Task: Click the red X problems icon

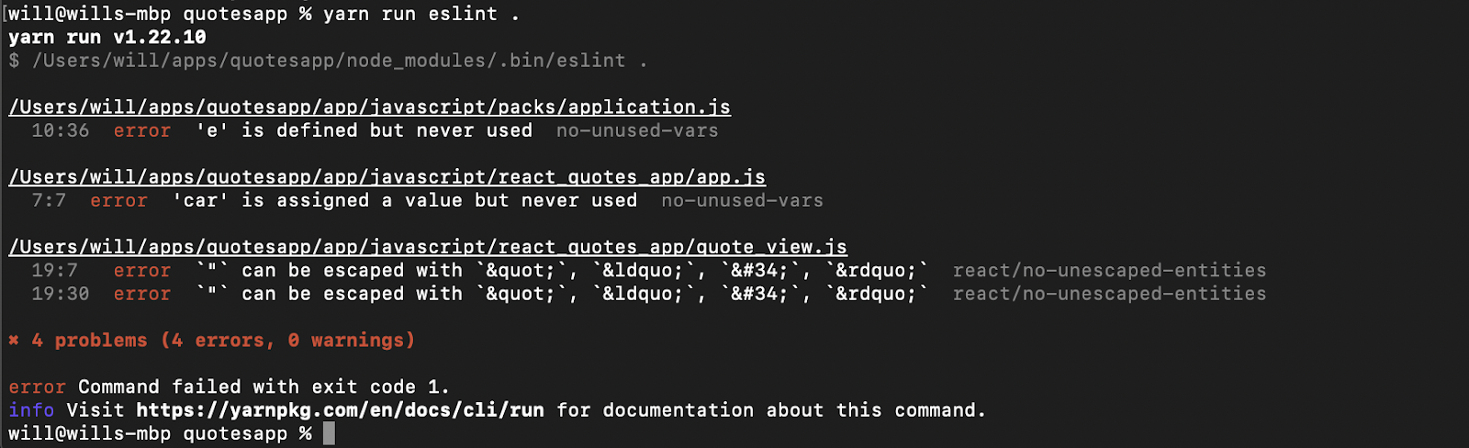Action: pos(14,341)
